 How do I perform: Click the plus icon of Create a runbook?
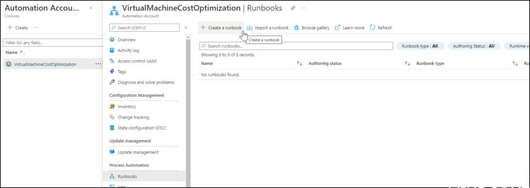[x=203, y=27]
